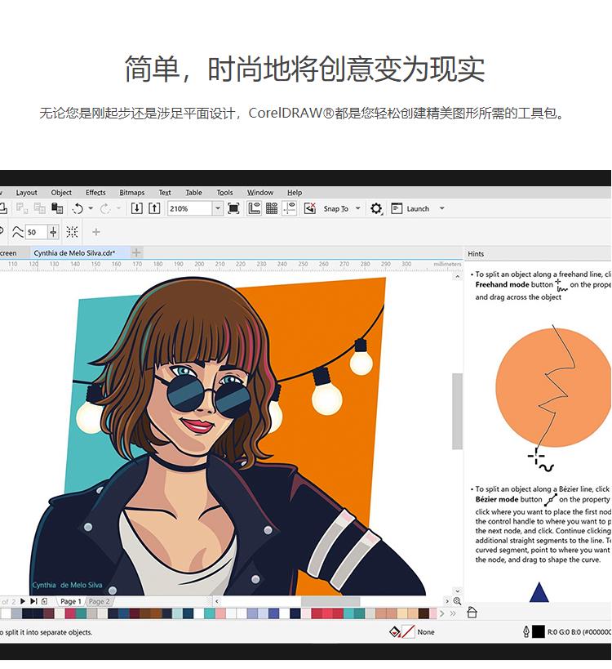Screen dimensions: 612x669
Task: Open the 210% zoom level dropdown
Action: [217, 208]
